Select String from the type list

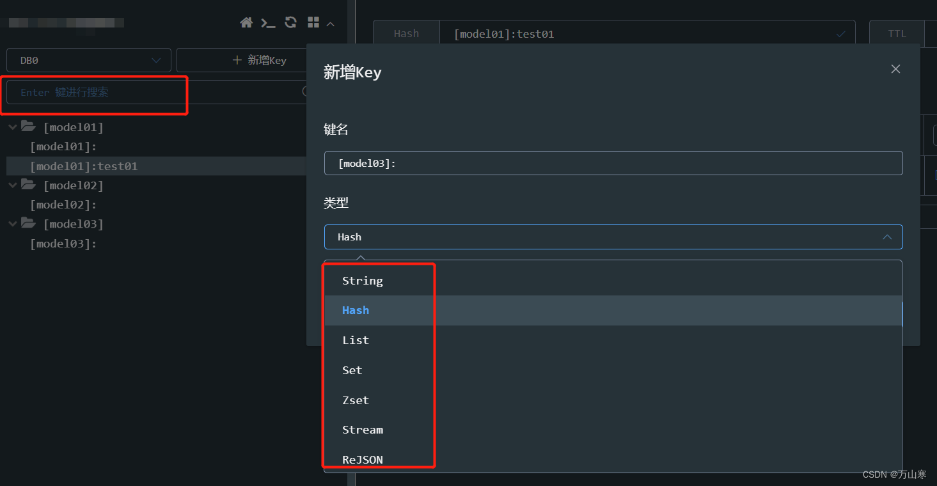pos(363,281)
